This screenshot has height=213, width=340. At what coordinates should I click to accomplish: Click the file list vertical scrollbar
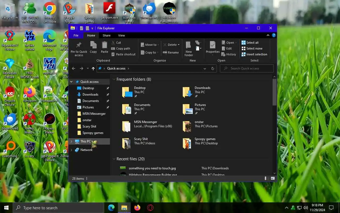(x=274, y=92)
